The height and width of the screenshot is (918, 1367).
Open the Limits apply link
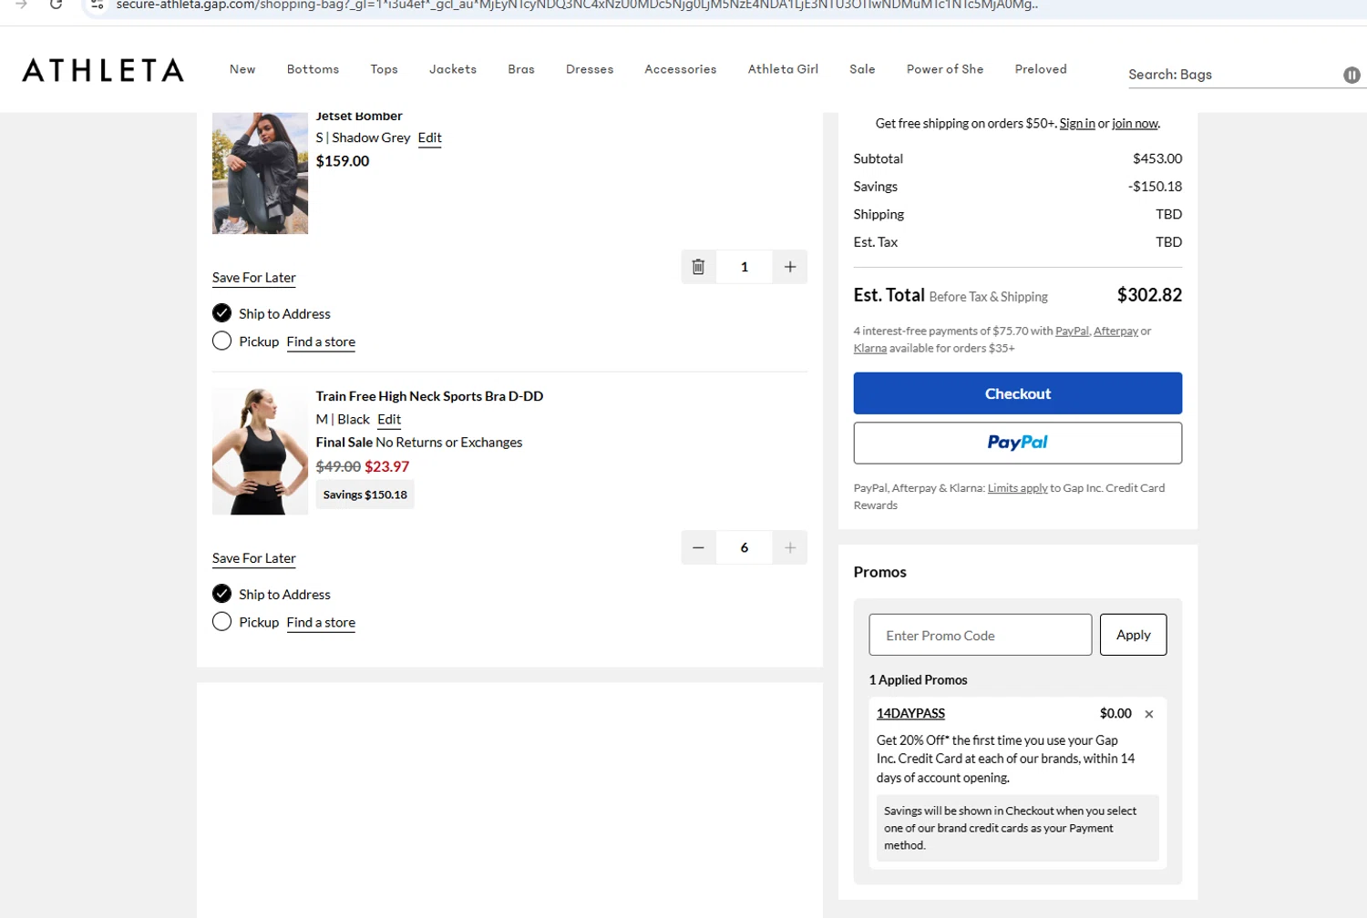[x=1018, y=488]
